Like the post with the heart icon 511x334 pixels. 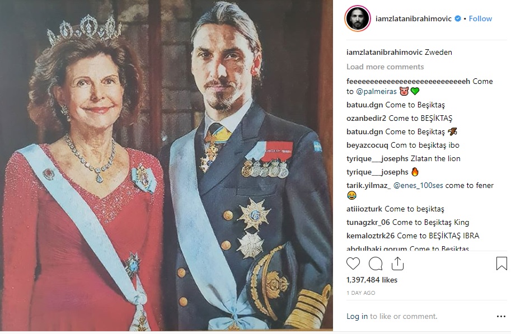[x=353, y=264]
